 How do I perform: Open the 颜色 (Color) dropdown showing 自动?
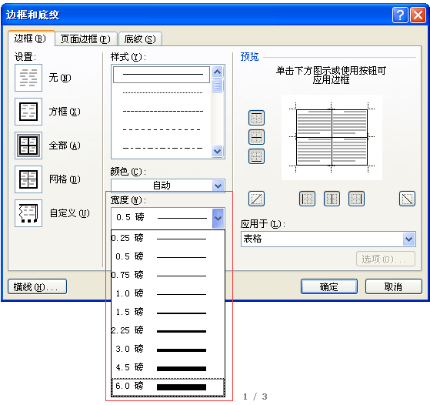point(168,186)
